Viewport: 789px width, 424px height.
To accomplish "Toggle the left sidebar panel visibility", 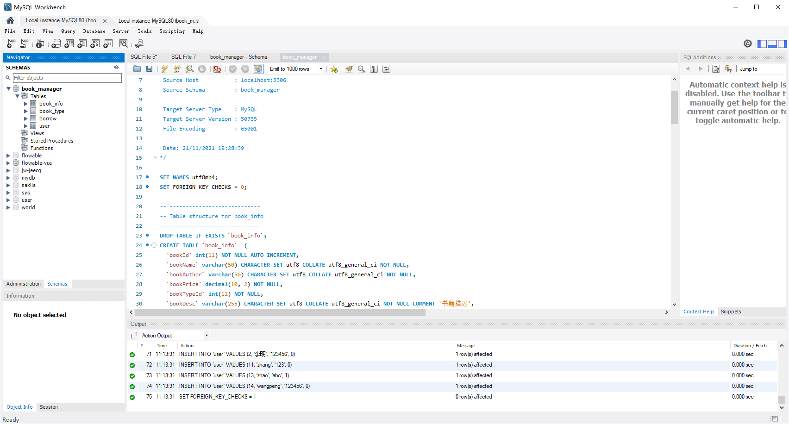I will (x=762, y=44).
